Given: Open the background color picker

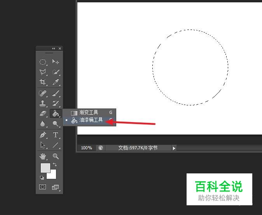Looking at the screenshot, I should coord(52,175).
